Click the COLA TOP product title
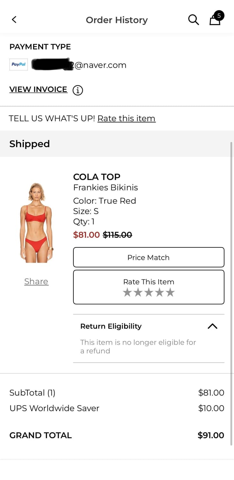 (x=97, y=177)
